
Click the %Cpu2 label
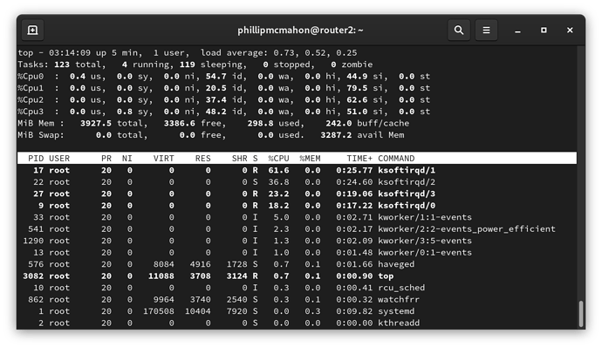point(31,99)
